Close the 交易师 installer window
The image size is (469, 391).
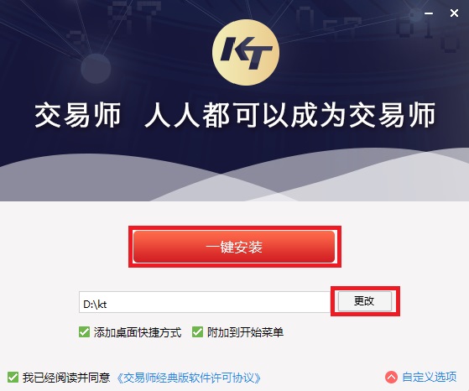click(455, 13)
